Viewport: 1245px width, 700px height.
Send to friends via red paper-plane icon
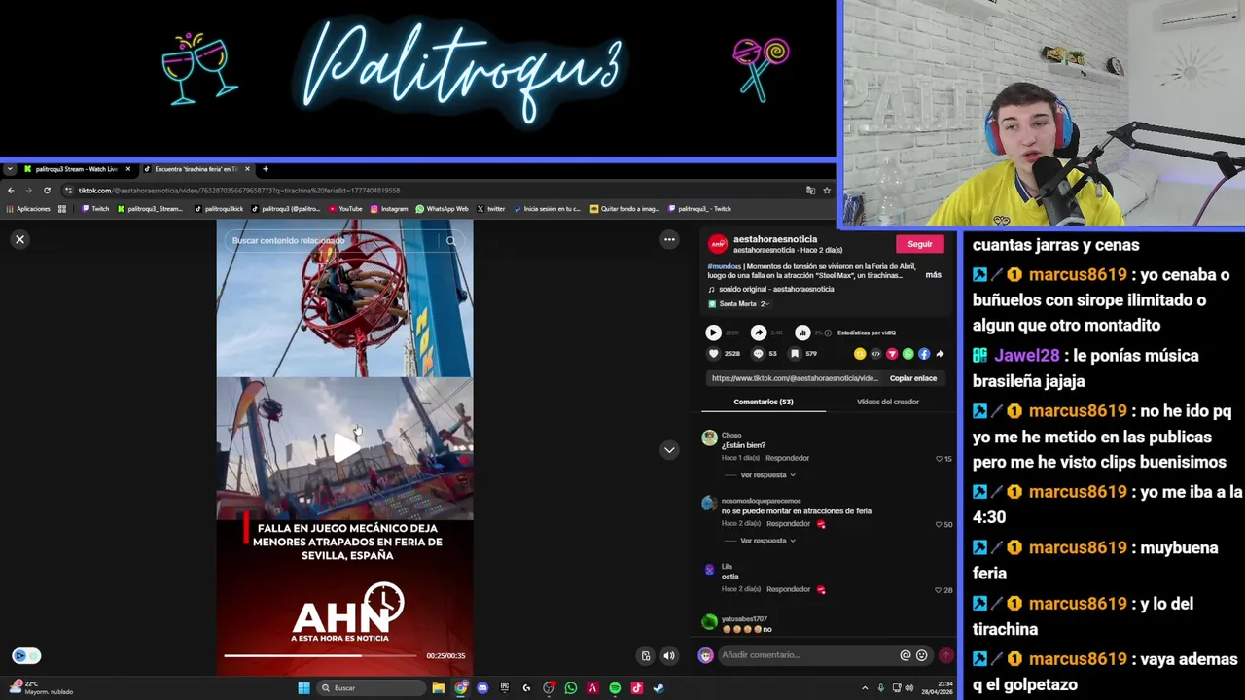pos(892,354)
